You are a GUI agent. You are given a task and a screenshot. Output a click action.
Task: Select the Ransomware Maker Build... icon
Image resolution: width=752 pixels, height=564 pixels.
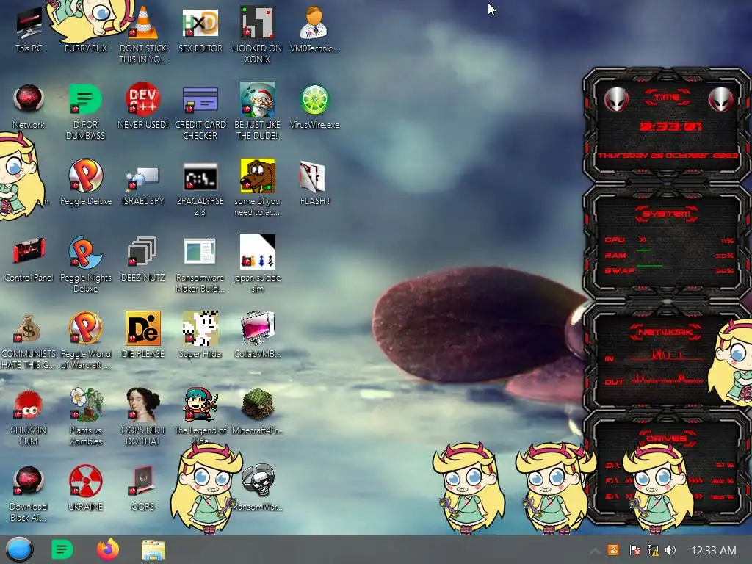[200, 264]
